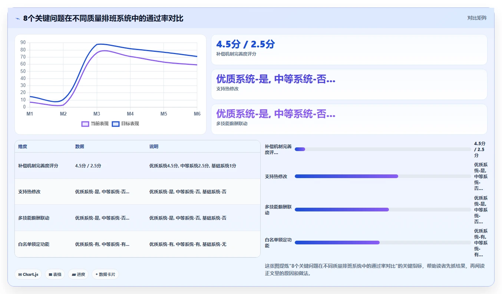Click the M4 x-axis label
This screenshot has width=502, height=294.
click(130, 114)
